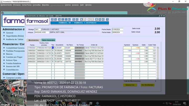Click the No.Fisico cell 1267732
Image resolution: width=189 pixels, height=106 pixels.
[x=70, y=62]
